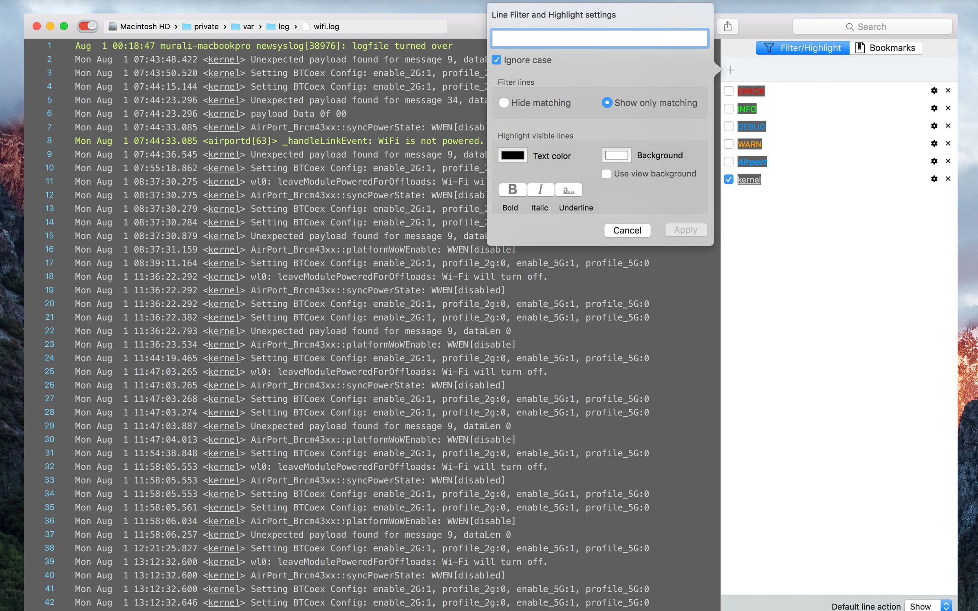Click wifi.log file in path bar
Viewport: 978px width, 611px height.
point(321,26)
